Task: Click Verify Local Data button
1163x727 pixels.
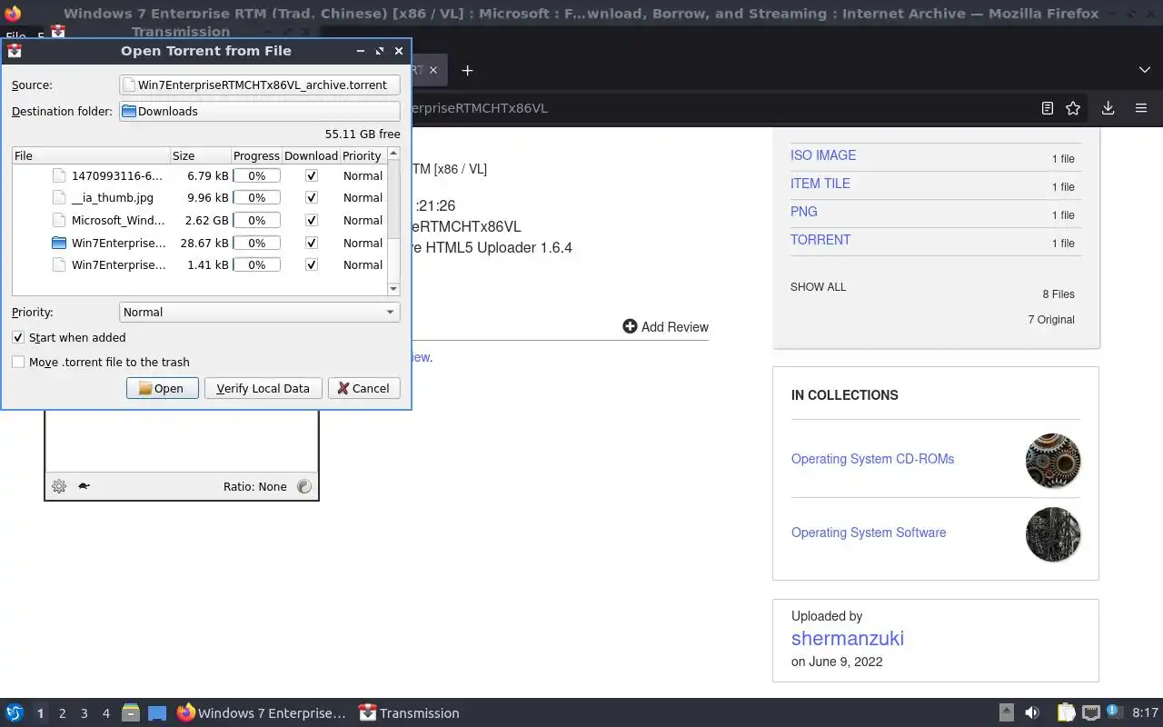Action: click(x=263, y=388)
